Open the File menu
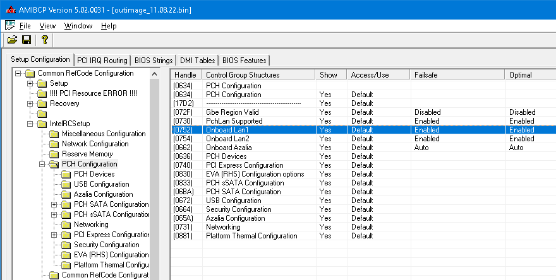556x280 pixels. click(x=25, y=26)
